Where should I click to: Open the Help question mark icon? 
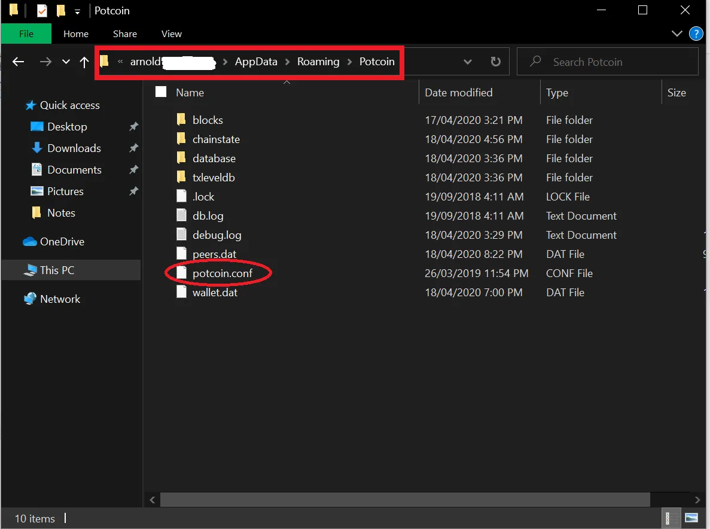pyautogui.click(x=696, y=34)
